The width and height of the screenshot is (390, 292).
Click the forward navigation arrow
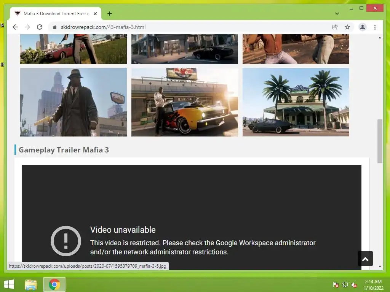(x=27, y=27)
